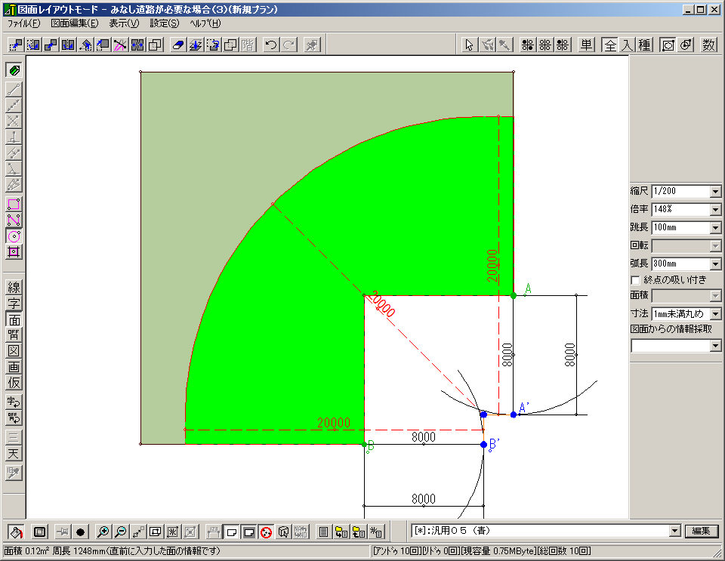Select the dotted line tool in left toolbar
725x561 pixels.
pos(14,106)
